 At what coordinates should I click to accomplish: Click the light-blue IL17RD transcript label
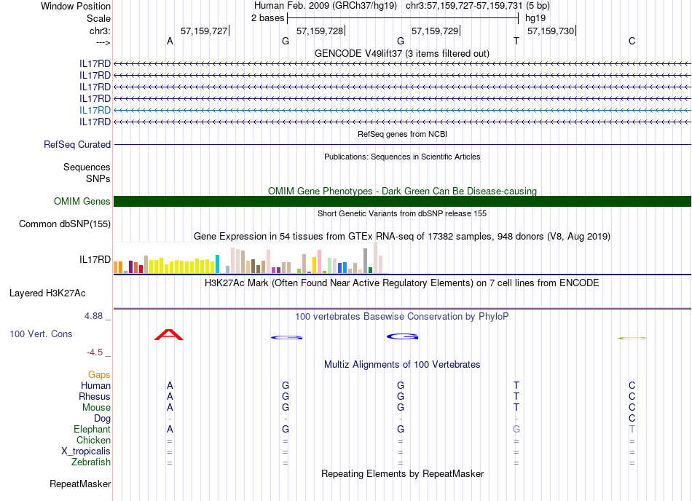95,110
